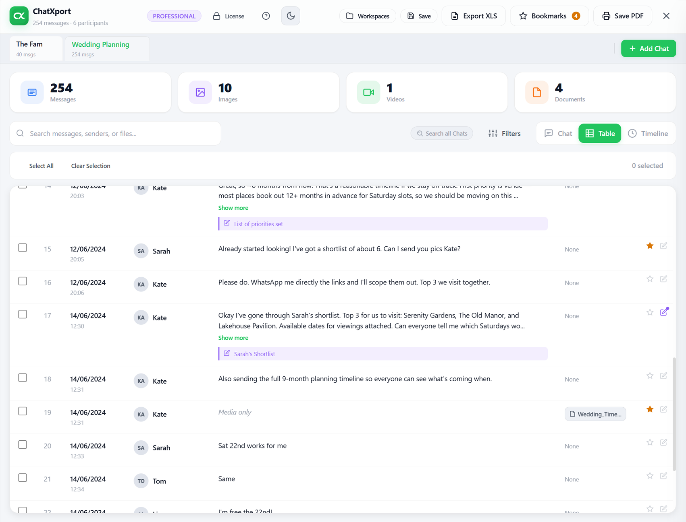The height and width of the screenshot is (522, 686).
Task: Switch to Wedding Planning chat tab
Action: (x=107, y=48)
